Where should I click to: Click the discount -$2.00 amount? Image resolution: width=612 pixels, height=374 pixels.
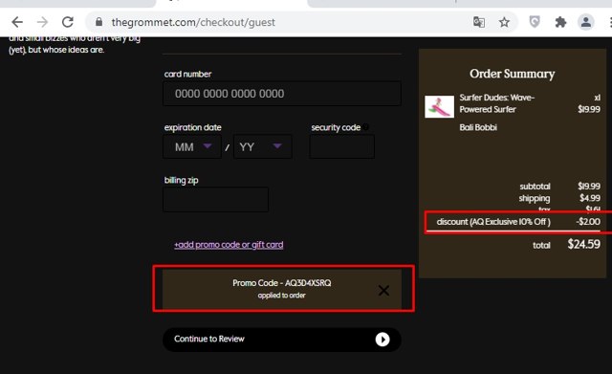click(588, 222)
